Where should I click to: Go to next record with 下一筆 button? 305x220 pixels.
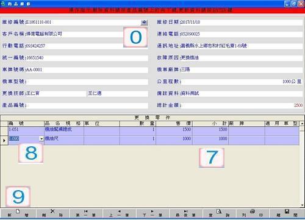152,213
